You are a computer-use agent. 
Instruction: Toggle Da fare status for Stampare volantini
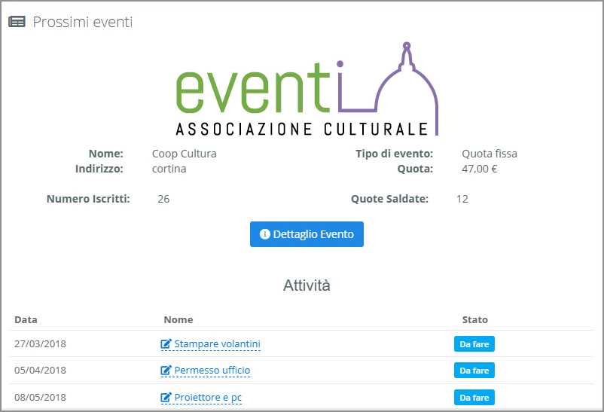[474, 344]
